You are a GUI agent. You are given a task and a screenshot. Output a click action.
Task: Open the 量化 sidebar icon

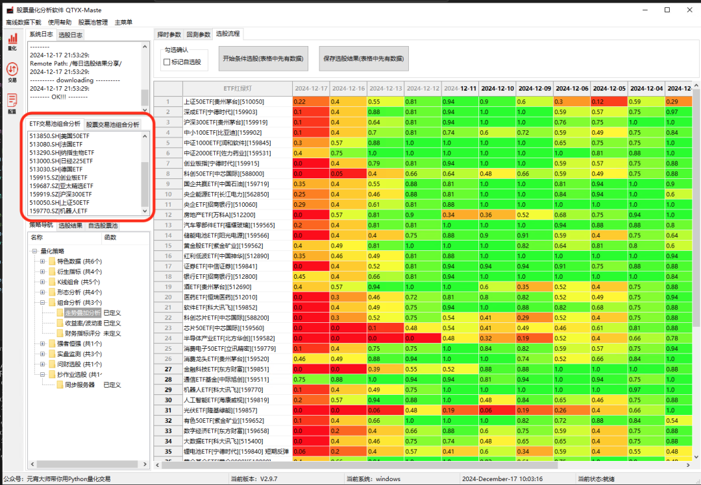12,41
